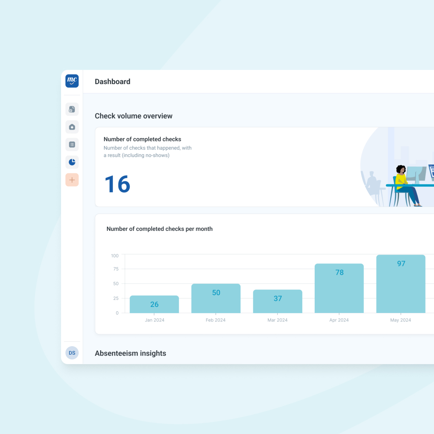Click the large number 16
The image size is (434, 434).
(117, 184)
